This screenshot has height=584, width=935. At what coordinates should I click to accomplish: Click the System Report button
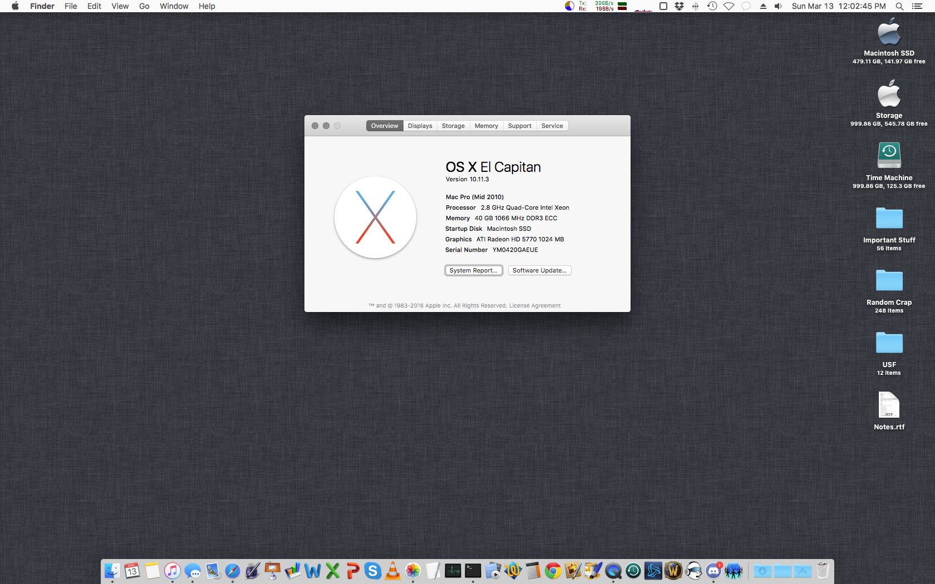tap(474, 270)
